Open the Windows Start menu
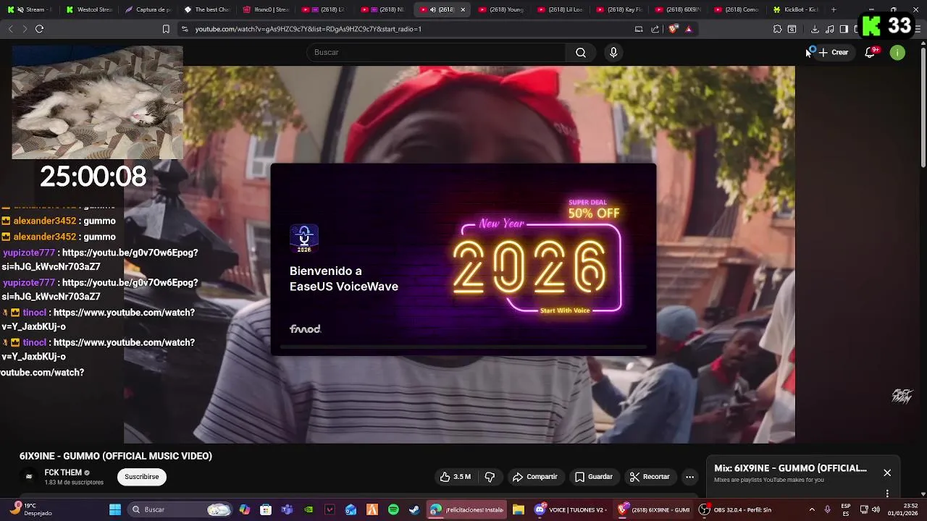The height and width of the screenshot is (521, 927). [115, 509]
